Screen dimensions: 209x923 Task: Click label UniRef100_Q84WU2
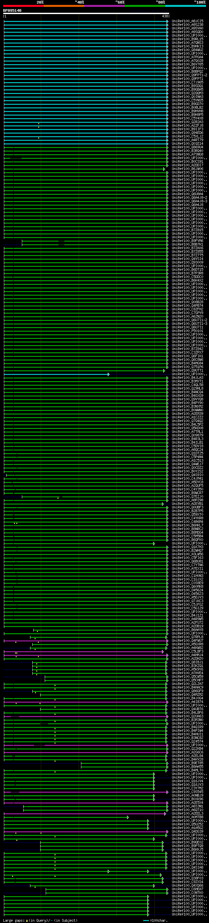[x=187, y=50]
